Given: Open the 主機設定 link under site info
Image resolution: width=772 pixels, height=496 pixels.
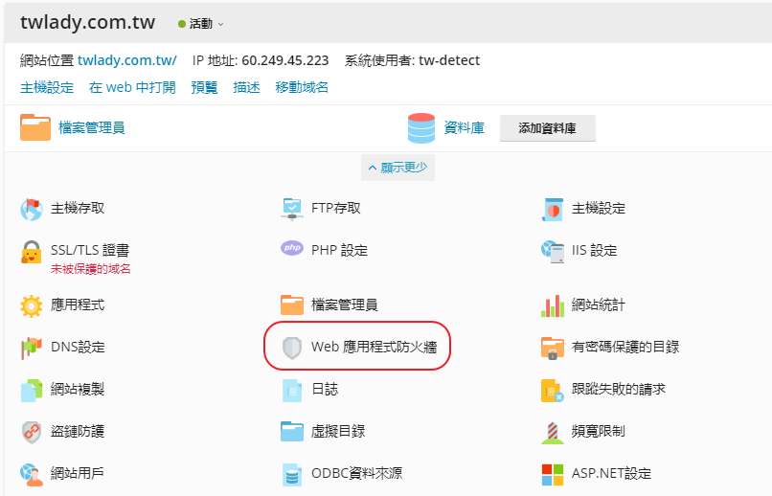Looking at the screenshot, I should point(47,87).
